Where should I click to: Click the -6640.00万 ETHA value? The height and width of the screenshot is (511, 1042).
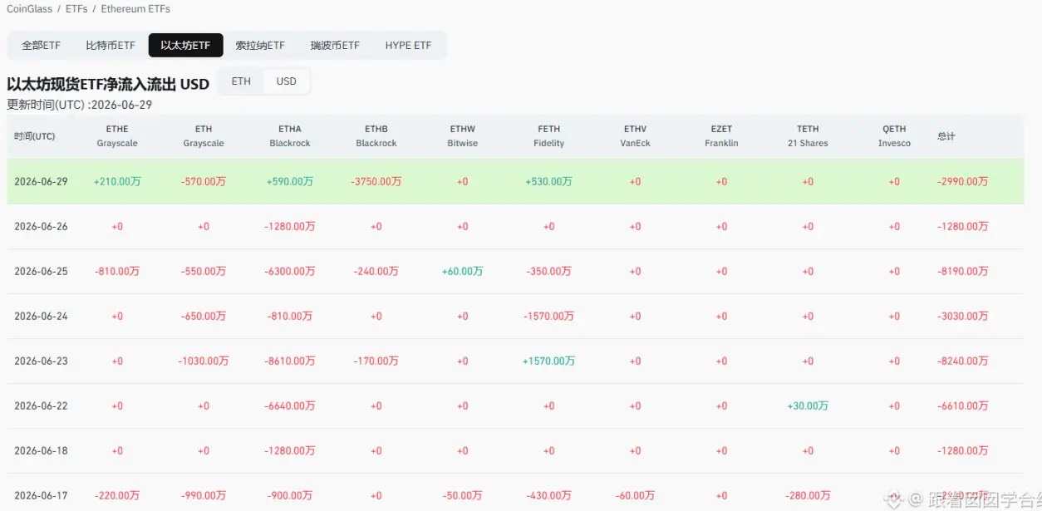click(x=290, y=405)
